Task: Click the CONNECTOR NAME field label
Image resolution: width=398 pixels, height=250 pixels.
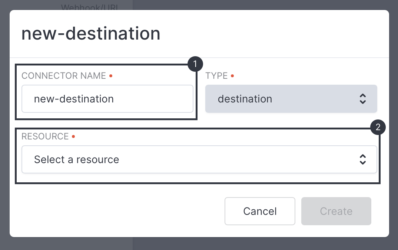Action: point(64,76)
